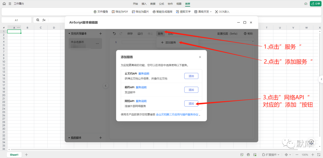This screenshot has width=323, height=158.
Task: Click the first status bar icon with a green checkmark
Action: (242, 155)
